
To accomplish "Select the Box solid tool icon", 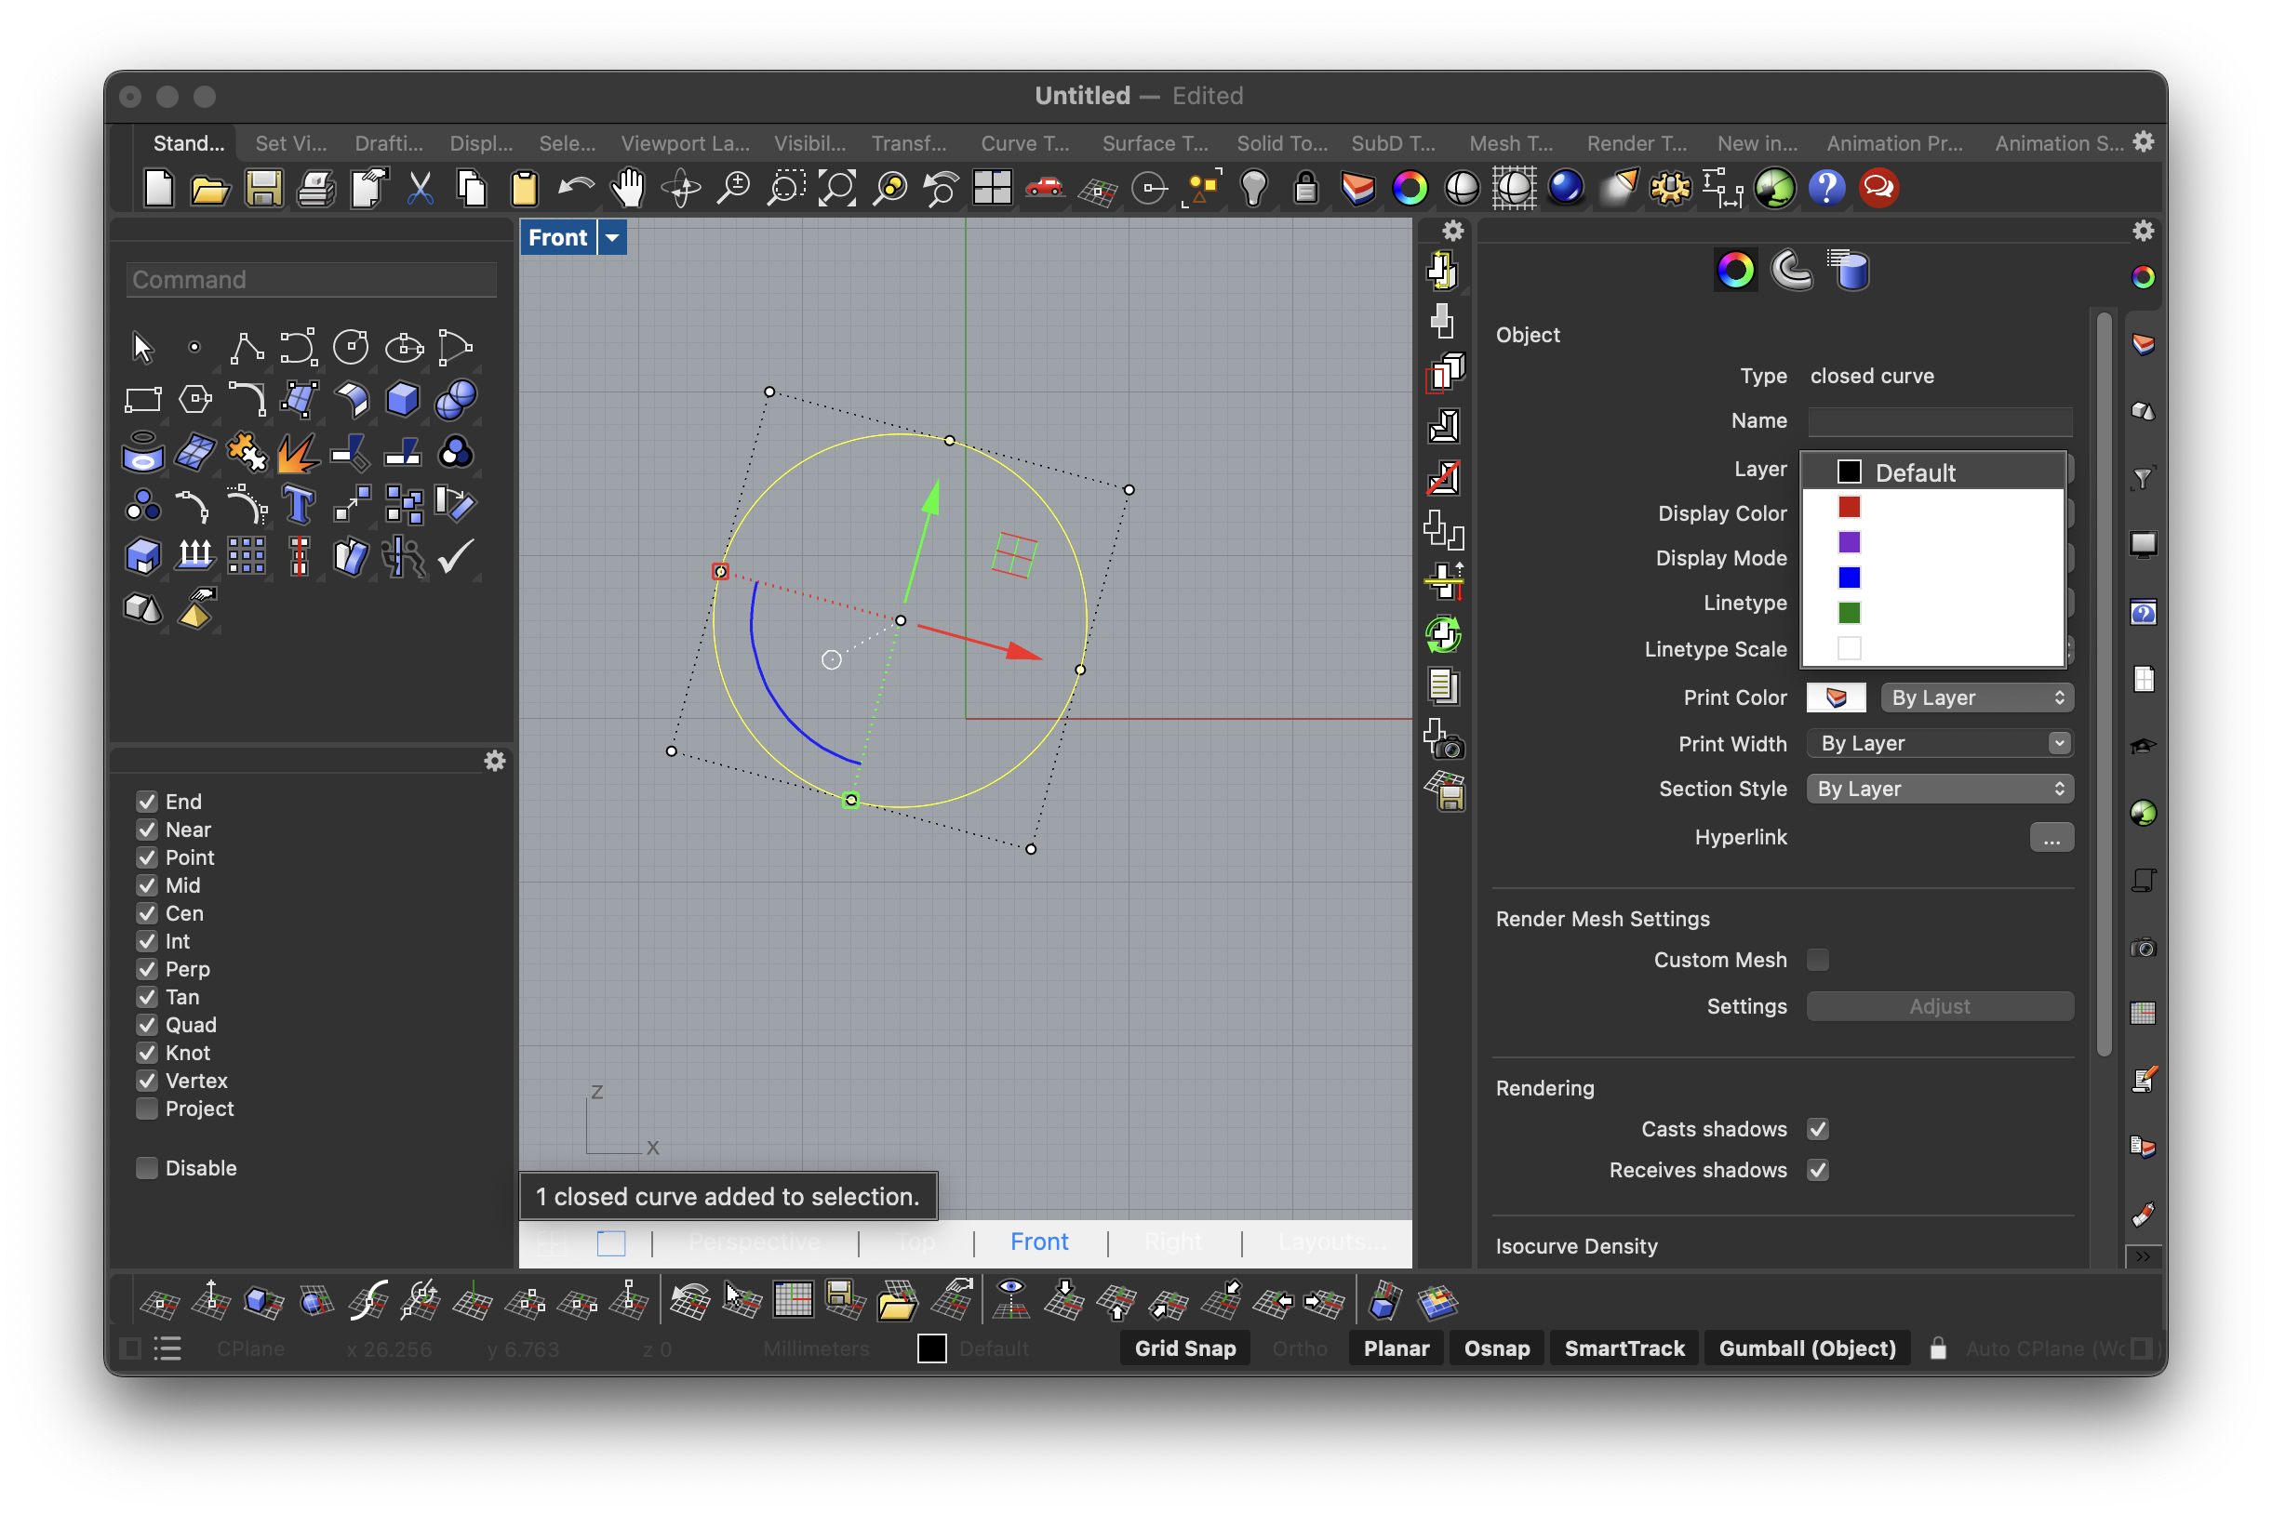I will [403, 399].
